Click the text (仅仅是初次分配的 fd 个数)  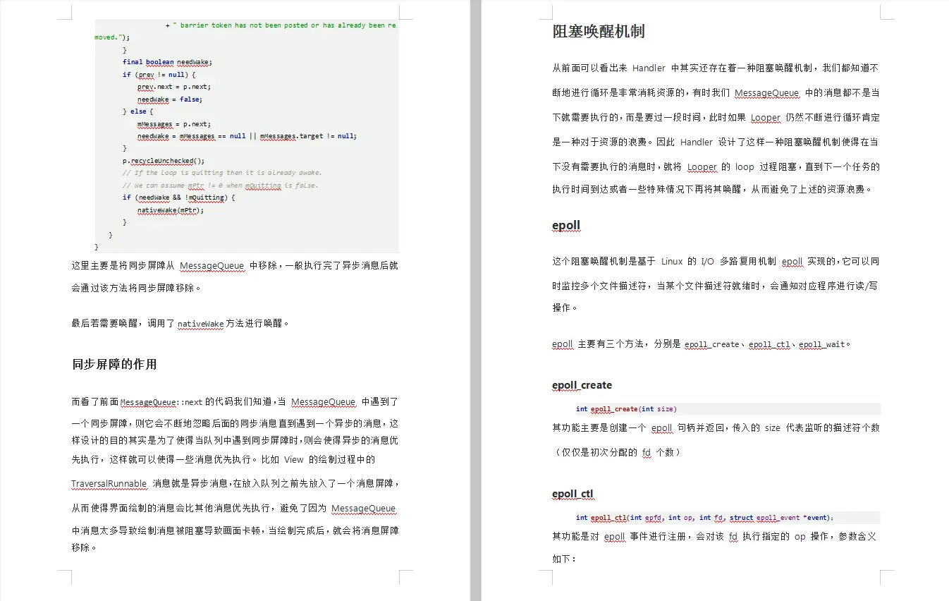(x=618, y=452)
